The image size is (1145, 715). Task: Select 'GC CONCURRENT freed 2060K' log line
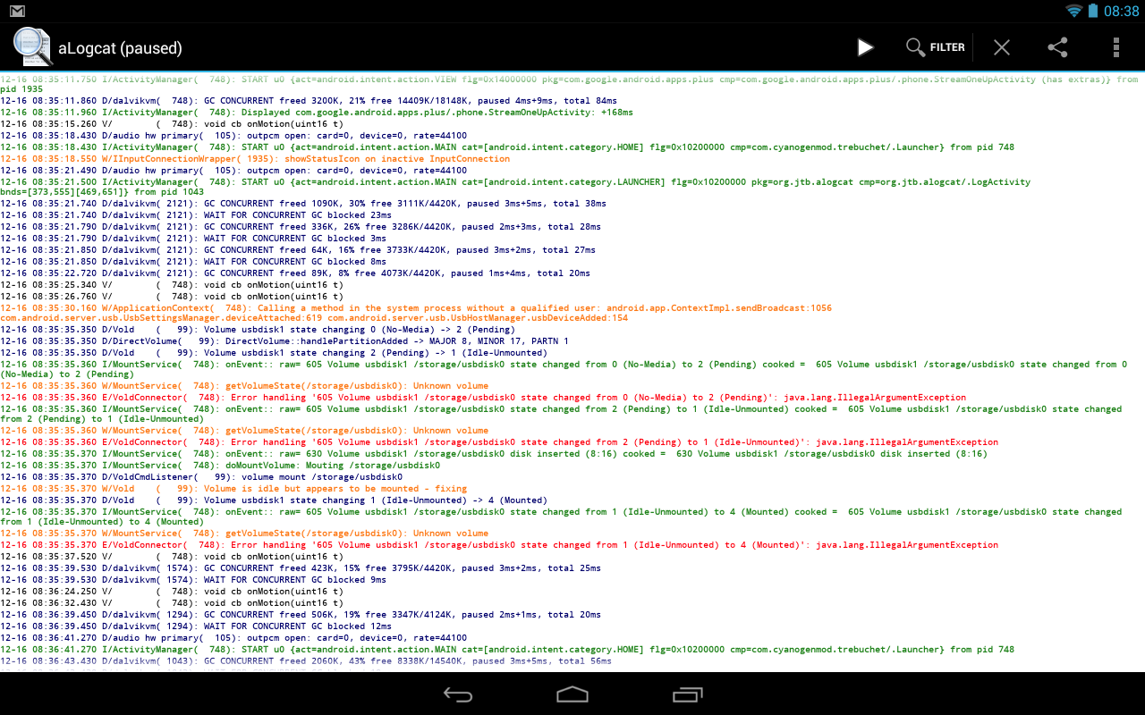[x=306, y=661]
